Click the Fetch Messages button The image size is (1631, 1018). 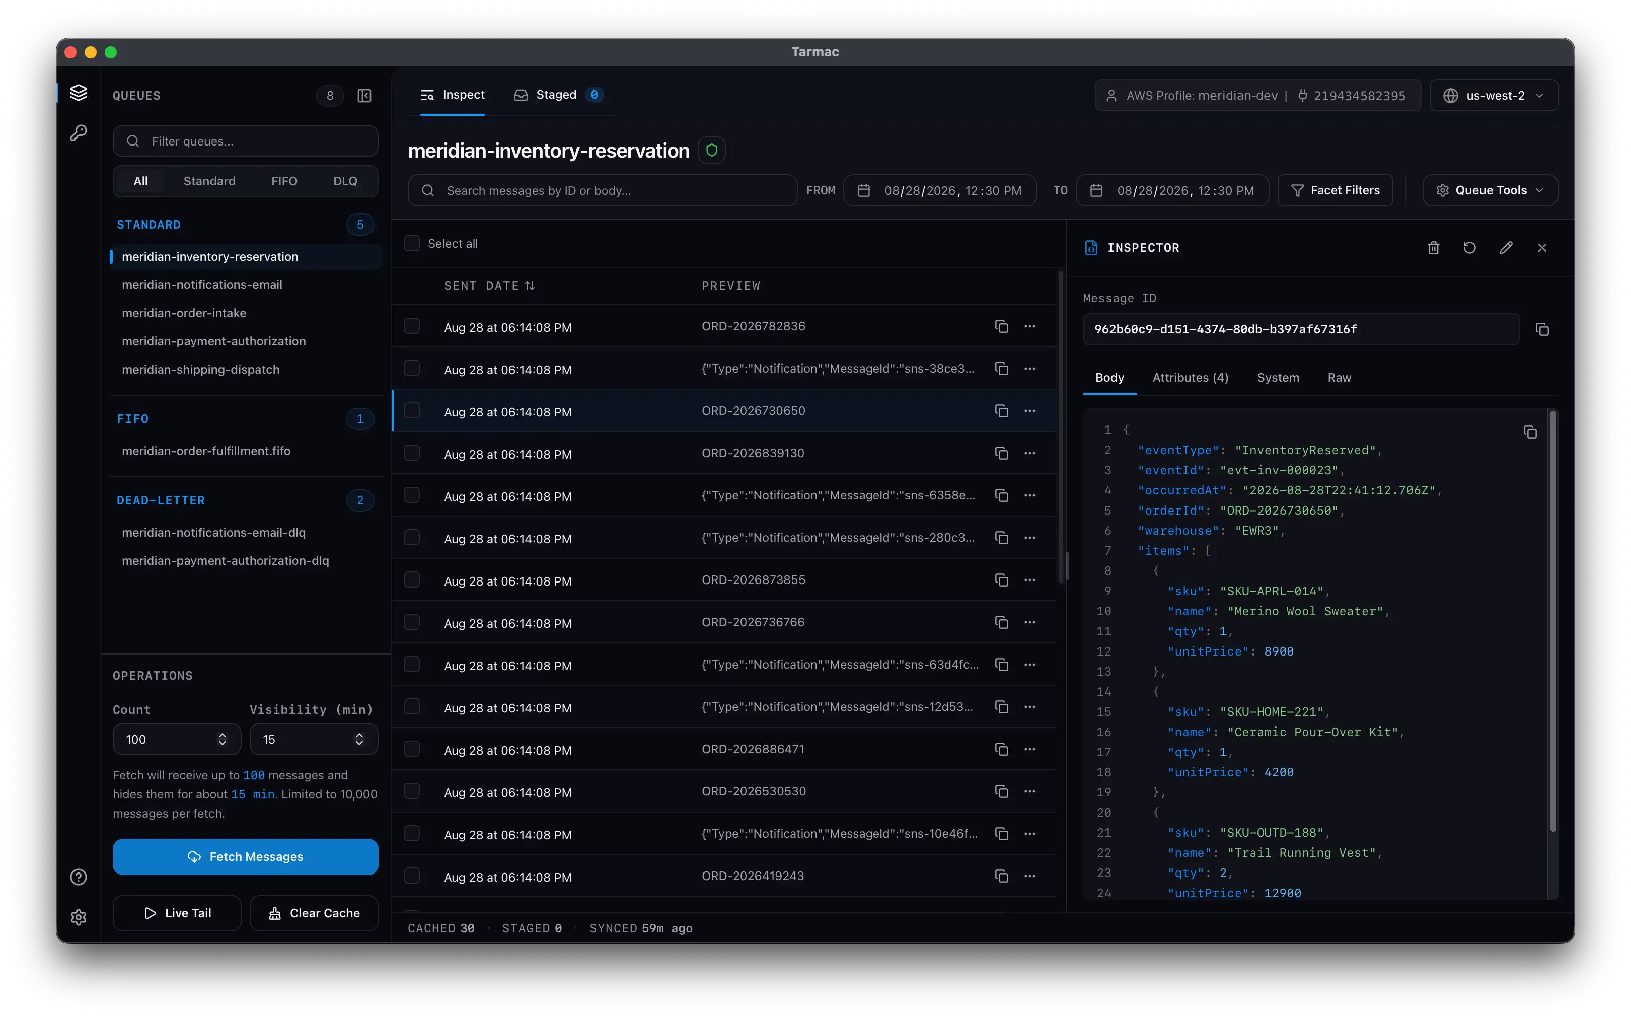(246, 856)
